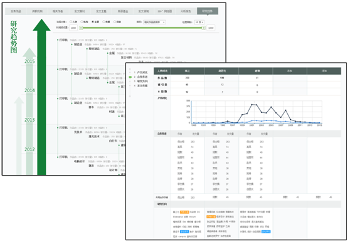Image resolution: width=350 pixels, height=249 pixels.
Task: Grab the right handle of the time slider
Action: coord(203,28)
